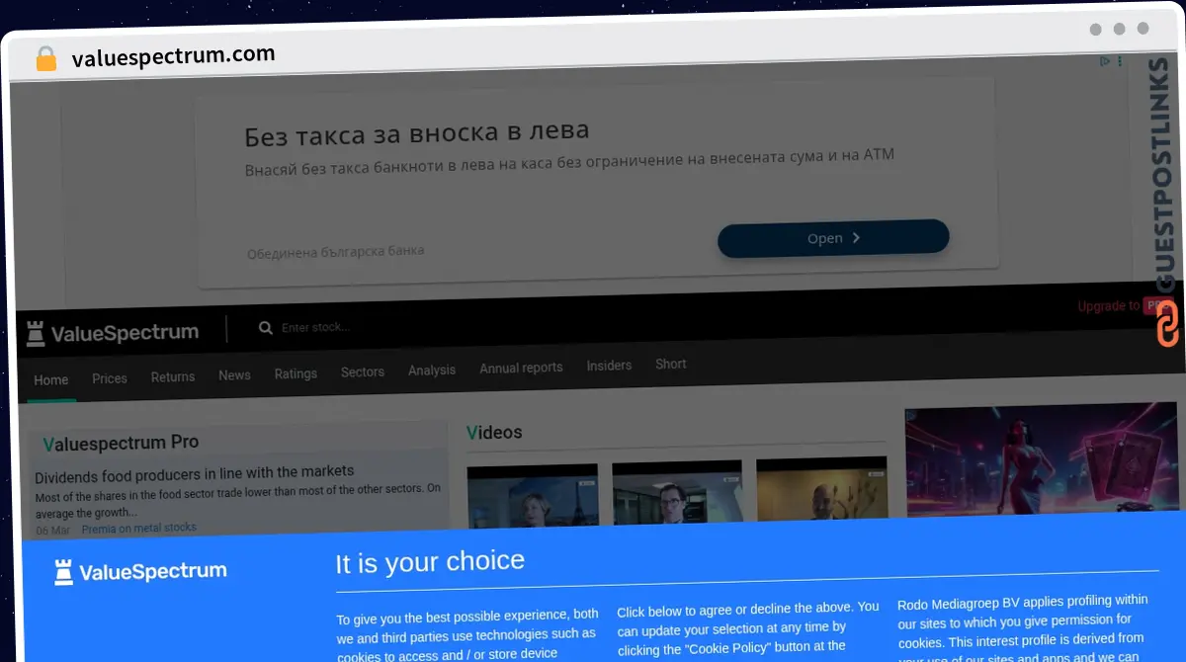
Task: Open Dividends food producers article
Action: [195, 473]
